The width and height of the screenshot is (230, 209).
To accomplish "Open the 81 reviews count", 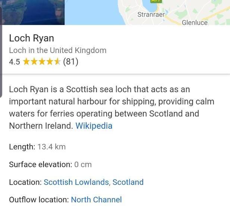I will pyautogui.click(x=70, y=62).
